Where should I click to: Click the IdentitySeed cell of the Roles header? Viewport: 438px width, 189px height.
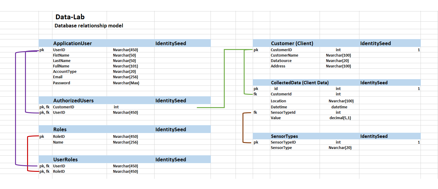tap(171, 129)
